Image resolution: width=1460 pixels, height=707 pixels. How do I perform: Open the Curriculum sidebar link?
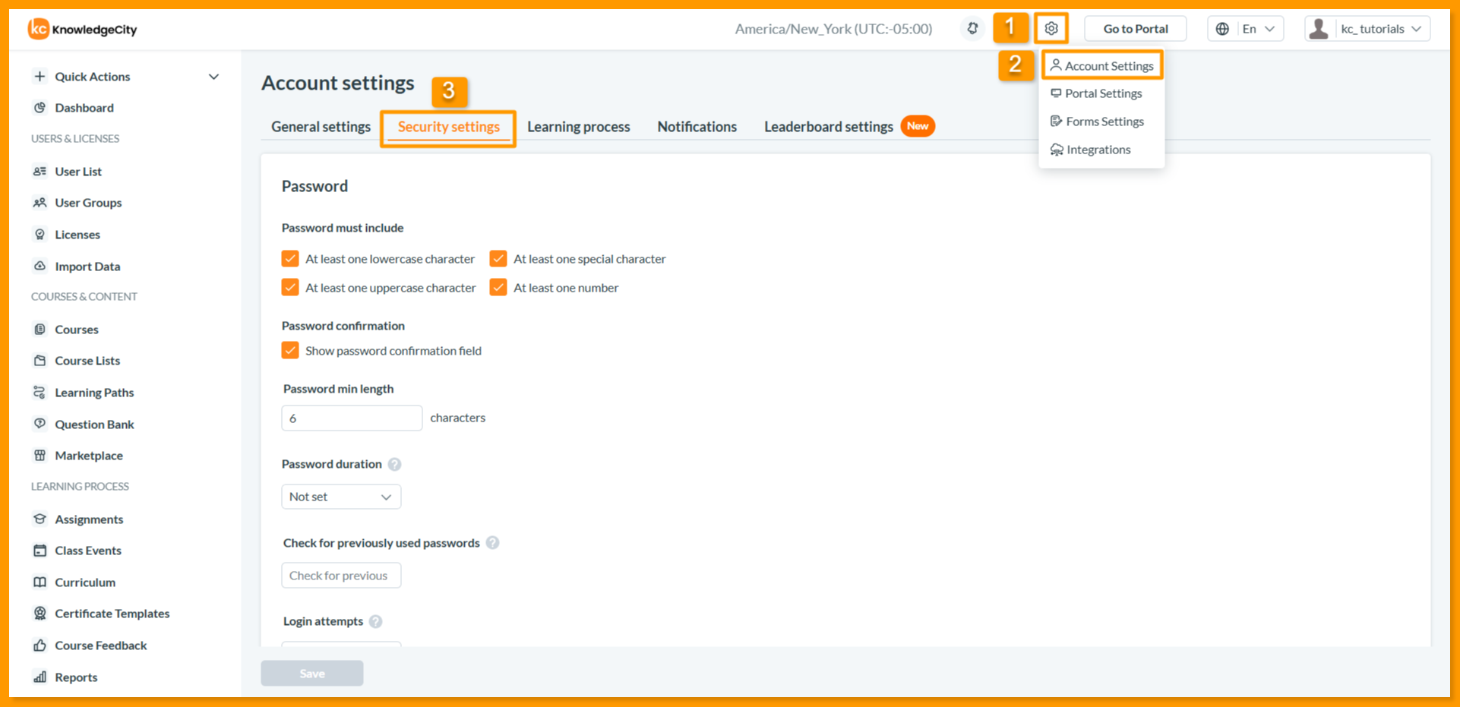pyautogui.click(x=85, y=582)
